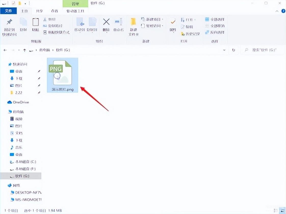Refresh the current folder
This screenshot has height=214, width=286.
233,50
